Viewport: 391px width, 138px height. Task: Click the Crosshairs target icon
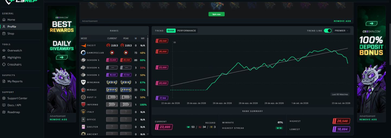4,65
